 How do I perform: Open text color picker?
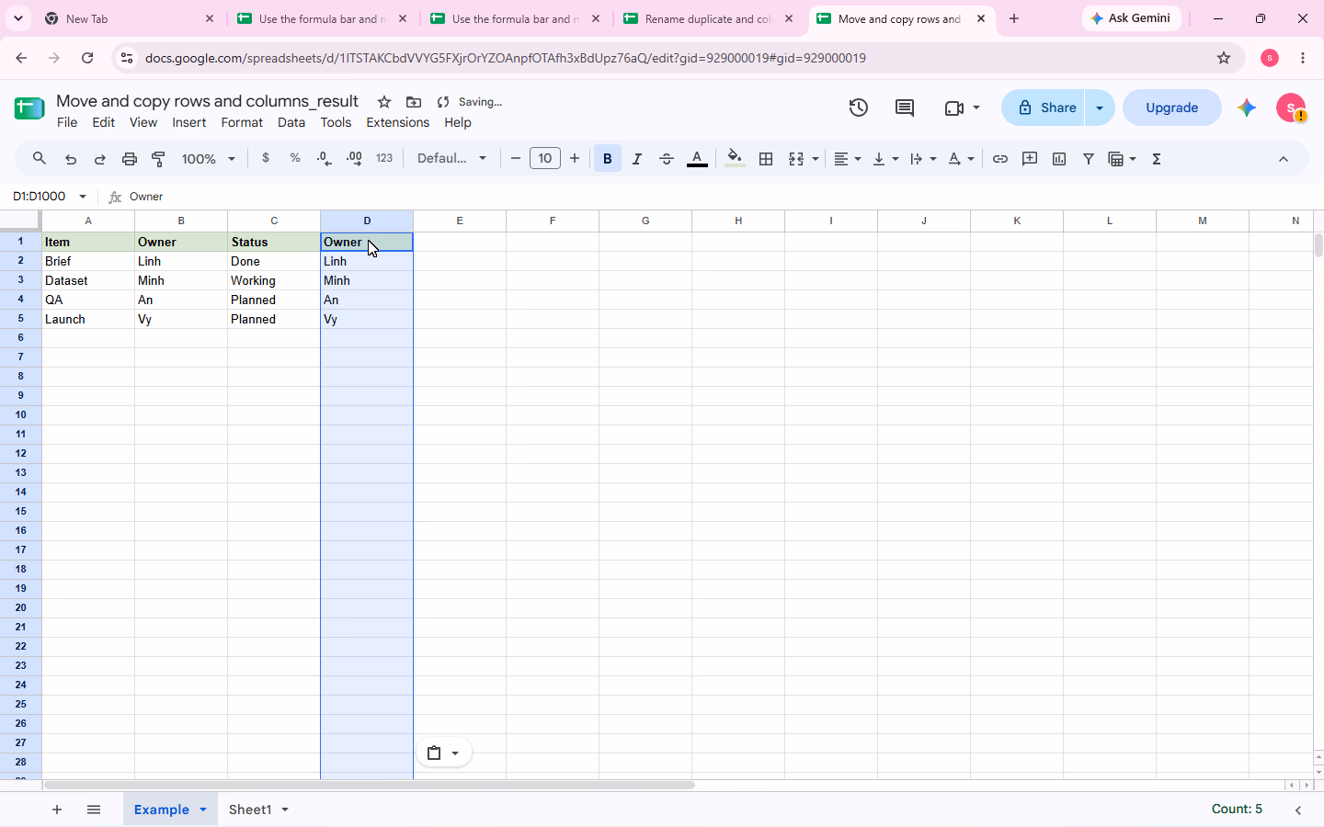(698, 159)
